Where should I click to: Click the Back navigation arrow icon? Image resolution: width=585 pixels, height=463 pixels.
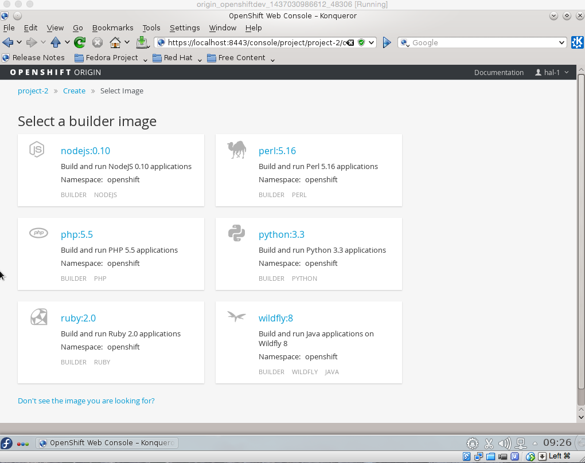[8, 42]
